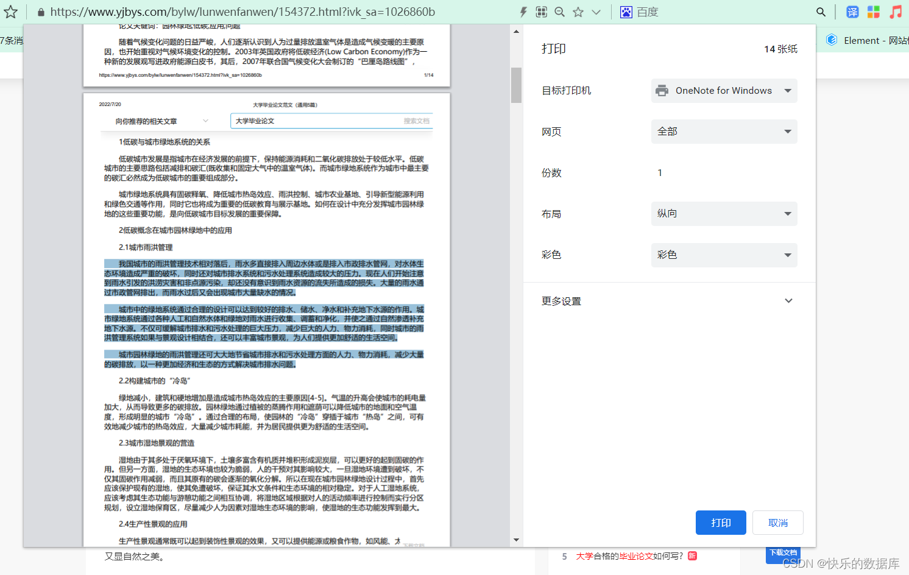Open the 目标打印机 printer dropdown

(x=724, y=90)
